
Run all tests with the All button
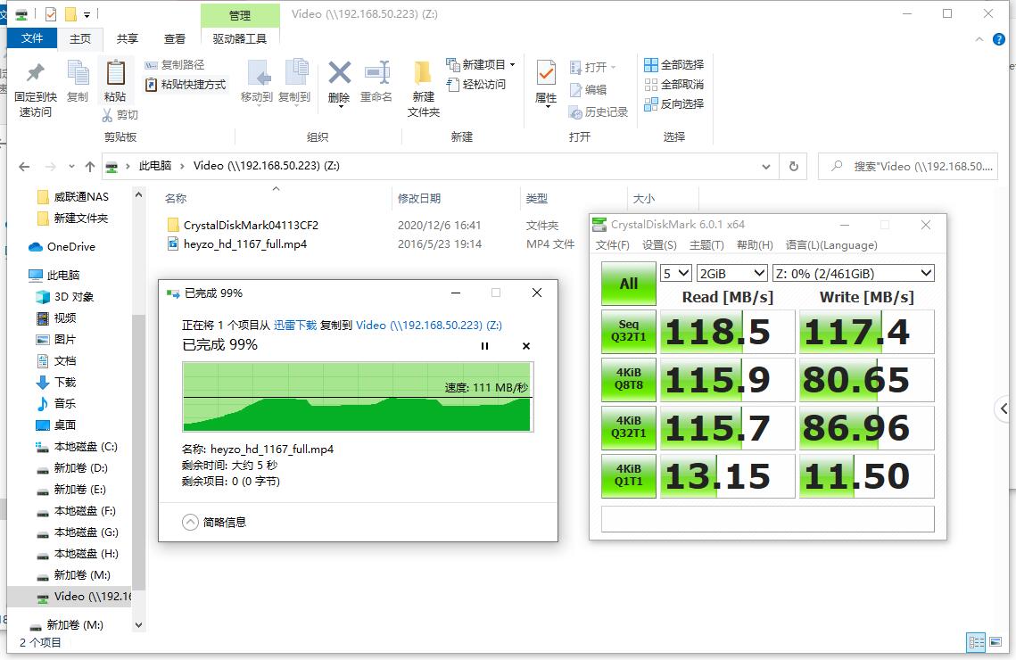pyautogui.click(x=628, y=283)
